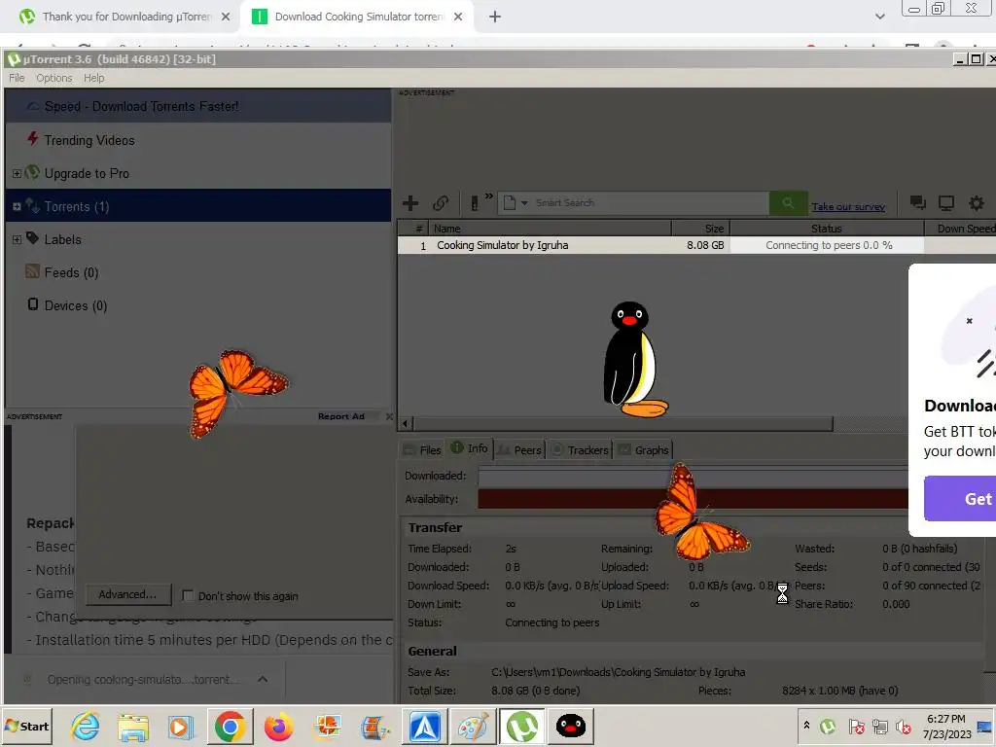Screen dimensions: 996x747
Task: Click the remote USB device toolbar icon
Action: tap(474, 203)
